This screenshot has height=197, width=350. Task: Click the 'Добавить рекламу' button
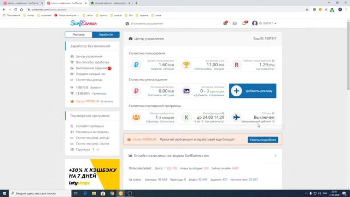pos(253,91)
